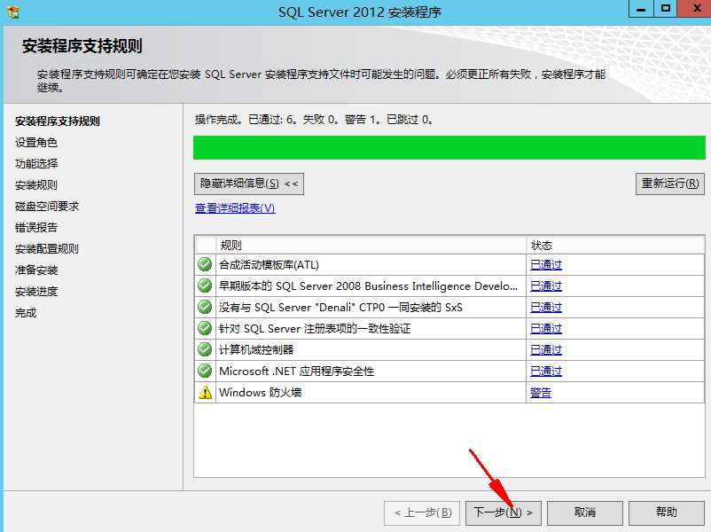Select 功能选择 step in sidebar

36,164
